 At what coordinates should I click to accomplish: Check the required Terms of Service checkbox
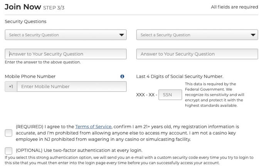[x=8, y=133]
